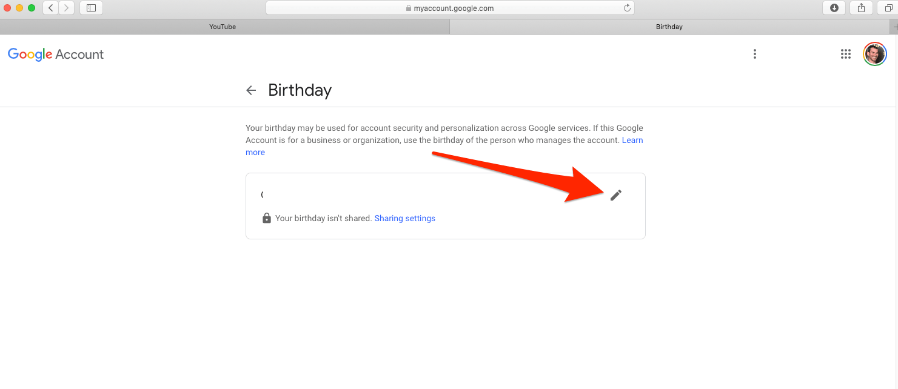The width and height of the screenshot is (898, 389).
Task: Show the tab overview in Safari
Action: point(890,8)
